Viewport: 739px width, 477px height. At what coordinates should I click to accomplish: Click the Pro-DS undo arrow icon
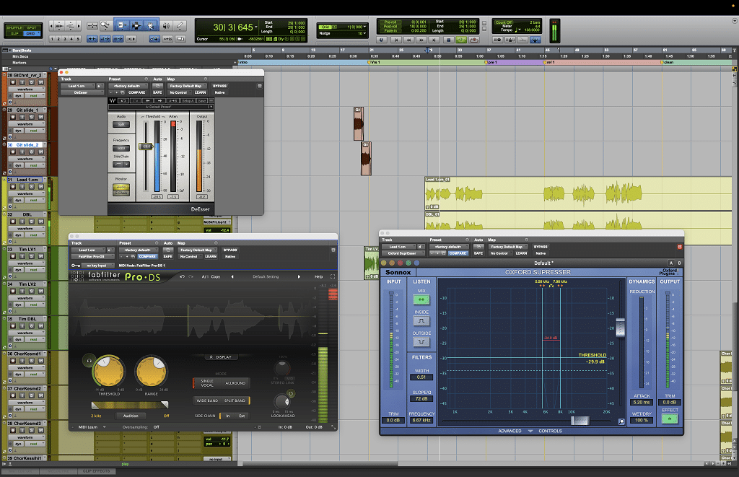point(182,276)
